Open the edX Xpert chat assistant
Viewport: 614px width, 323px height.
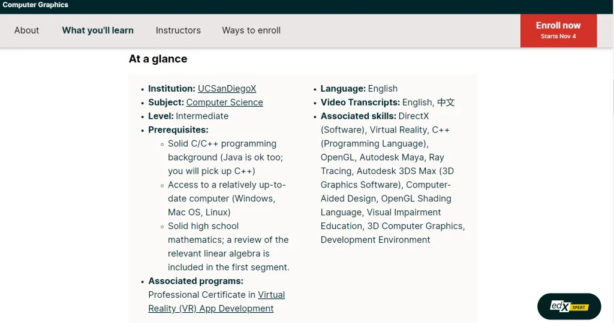coord(568,306)
